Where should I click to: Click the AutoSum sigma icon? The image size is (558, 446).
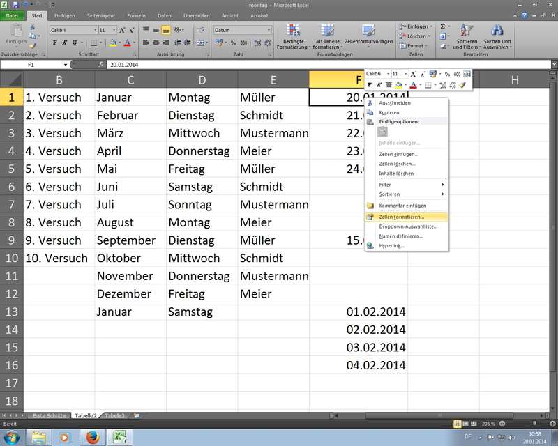point(443,26)
